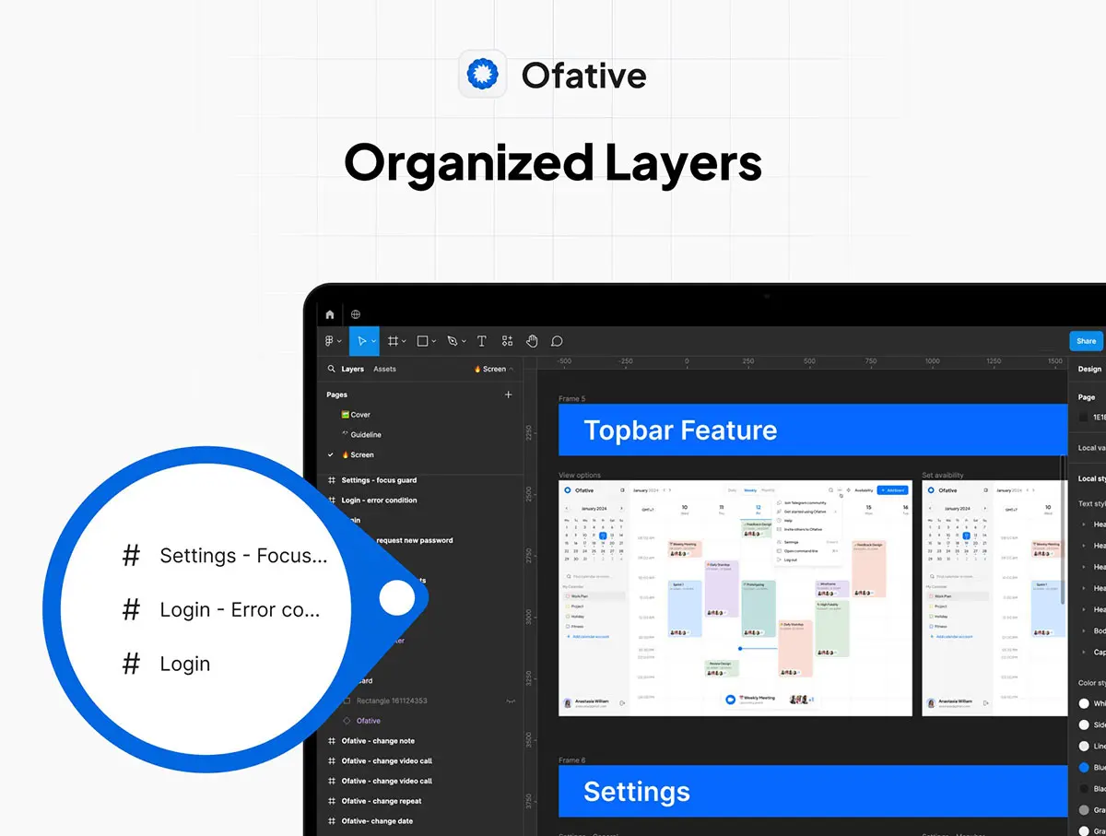The height and width of the screenshot is (836, 1106).
Task: Select the Move tool
Action: click(x=361, y=341)
